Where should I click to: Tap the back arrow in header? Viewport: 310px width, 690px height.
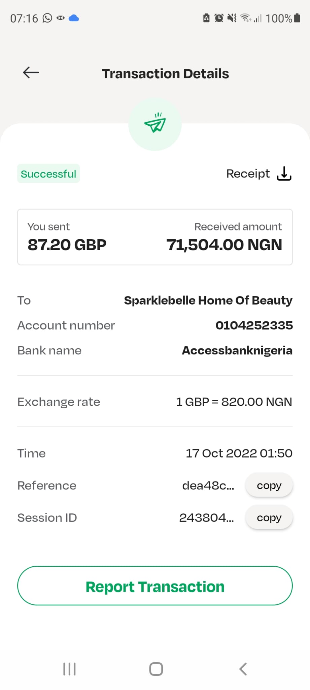(31, 72)
